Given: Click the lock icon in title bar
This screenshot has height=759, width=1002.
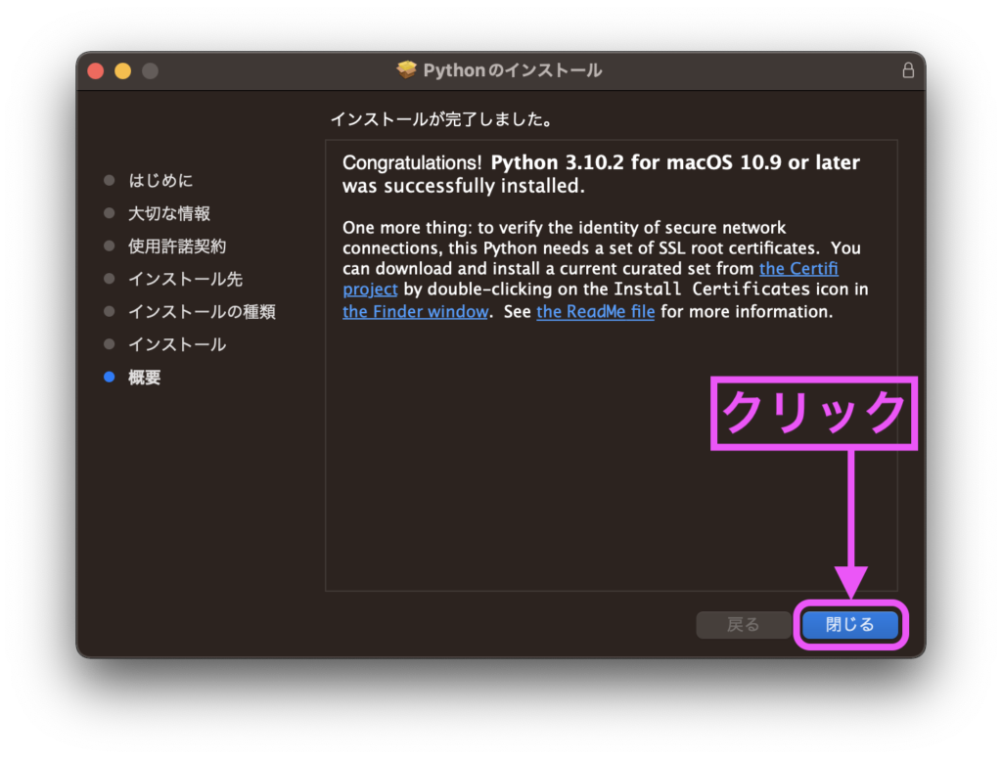Looking at the screenshot, I should [907, 70].
